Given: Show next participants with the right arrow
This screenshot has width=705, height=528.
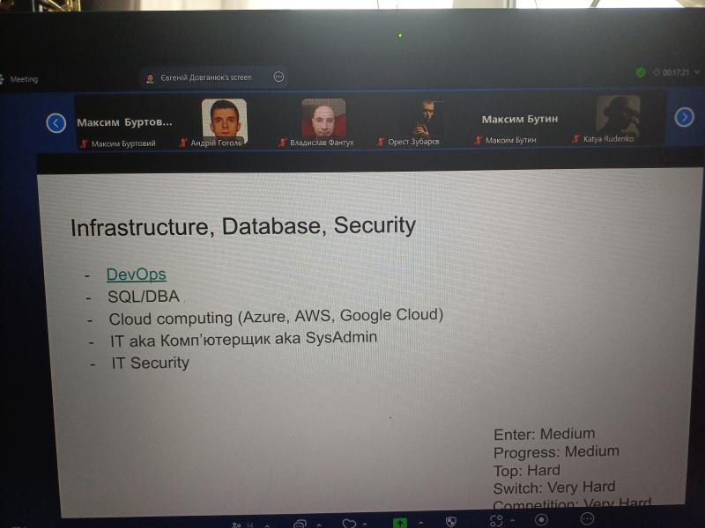Looking at the screenshot, I should tap(684, 117).
